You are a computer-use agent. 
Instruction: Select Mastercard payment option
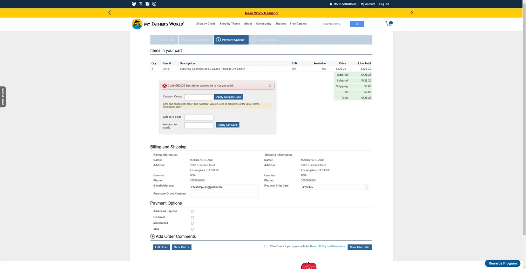tap(192, 223)
